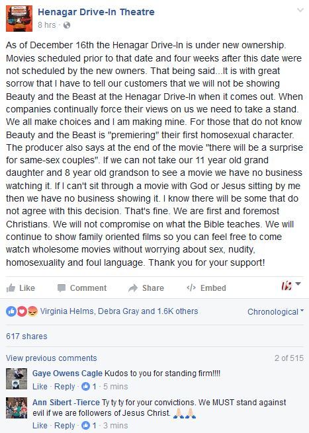
Task: Expand the Chronological comment sorting dropdown
Action: coord(275,312)
